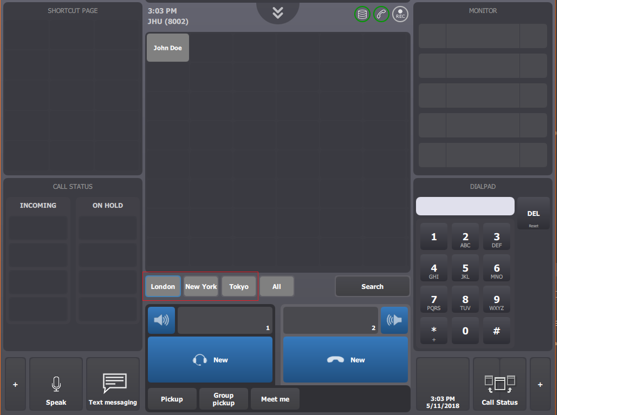Click the line 1 call display field

[x=225, y=320]
